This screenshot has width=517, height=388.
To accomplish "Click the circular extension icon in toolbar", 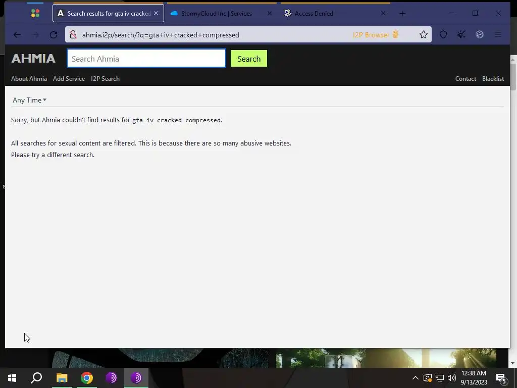I will point(480,34).
